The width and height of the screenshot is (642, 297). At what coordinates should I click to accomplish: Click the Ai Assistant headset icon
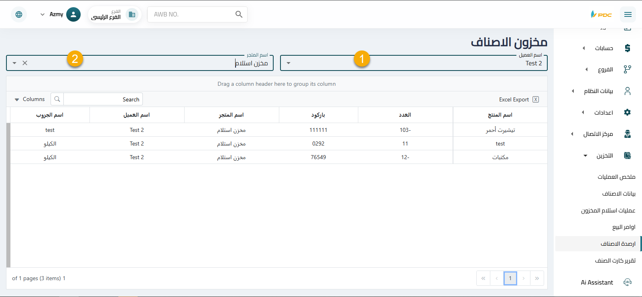click(x=628, y=282)
